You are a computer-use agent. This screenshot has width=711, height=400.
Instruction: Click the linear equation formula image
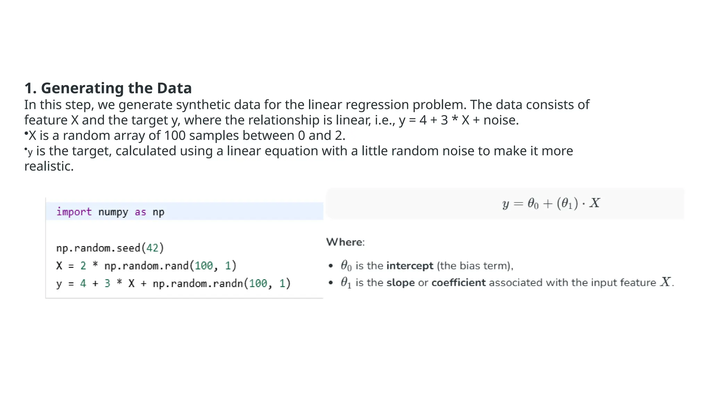pyautogui.click(x=551, y=203)
